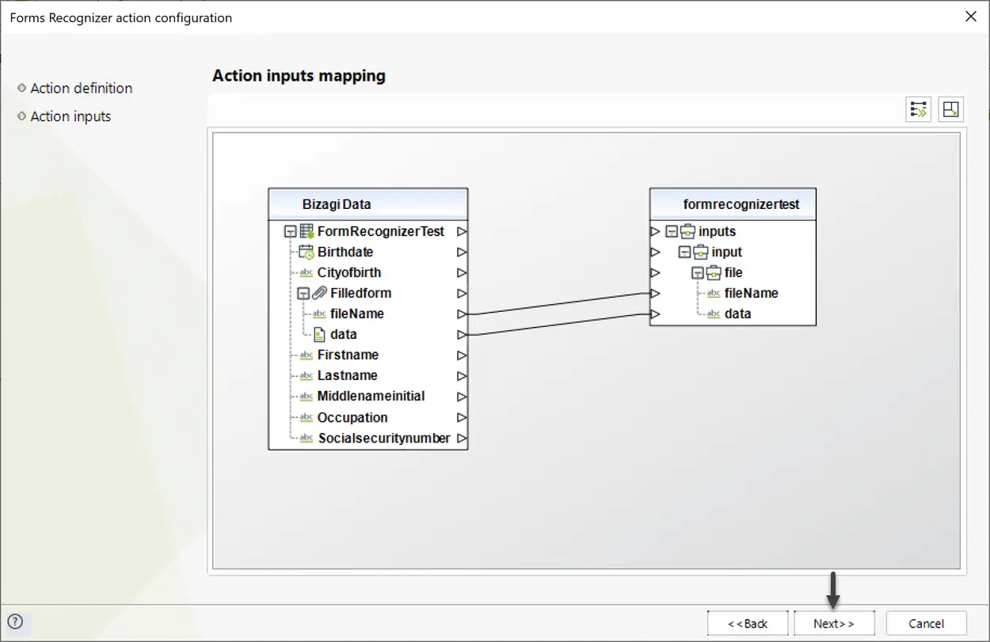Viewport: 990px width, 642px height.
Task: Collapse the file tree node
Action: [x=697, y=273]
